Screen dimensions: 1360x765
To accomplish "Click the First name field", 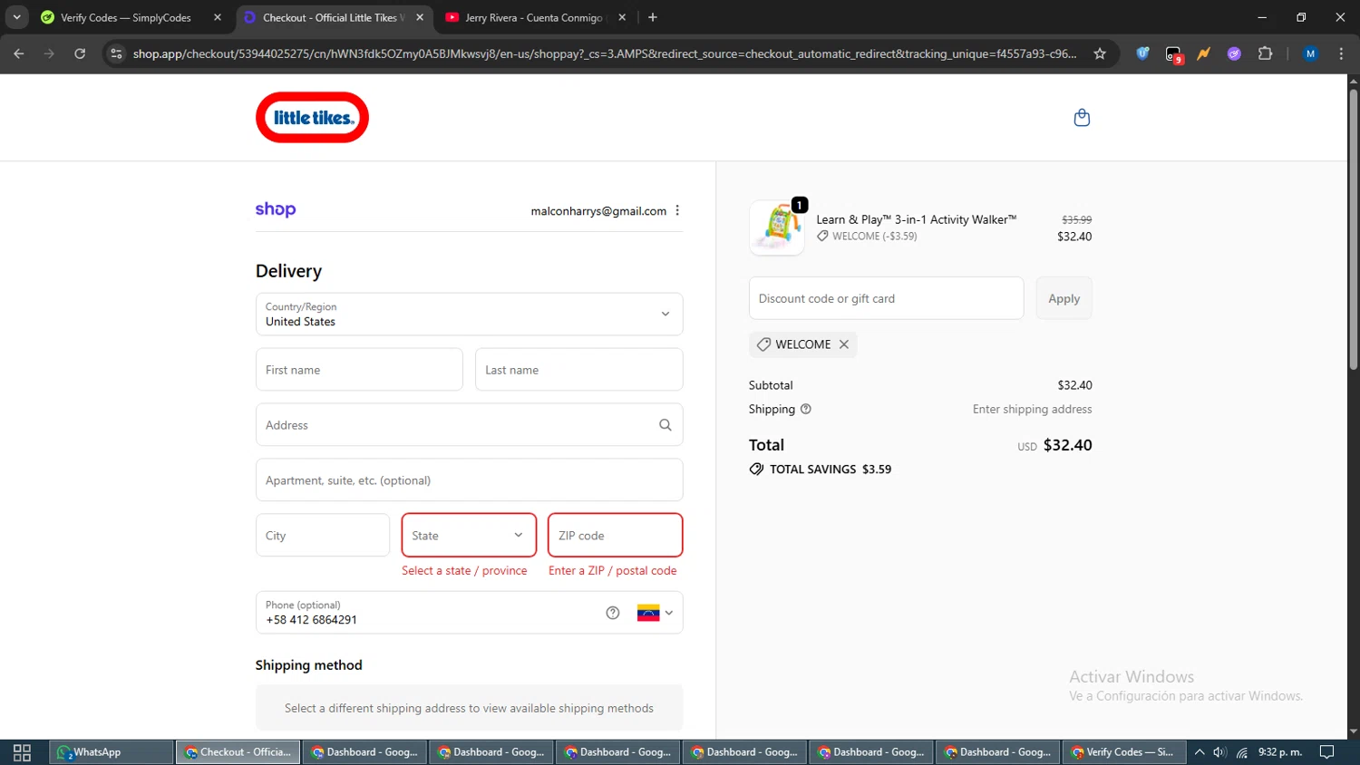I will click(359, 370).
